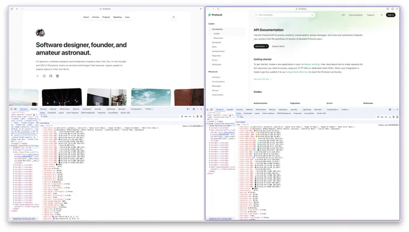Open Projects in portfolio nav
The image size is (409, 232).
point(106,17)
